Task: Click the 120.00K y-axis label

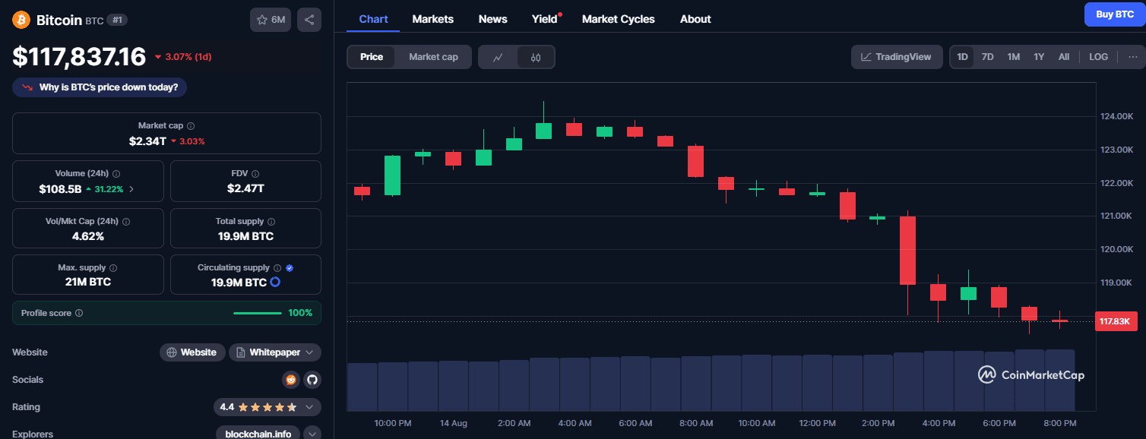Action: (1118, 249)
